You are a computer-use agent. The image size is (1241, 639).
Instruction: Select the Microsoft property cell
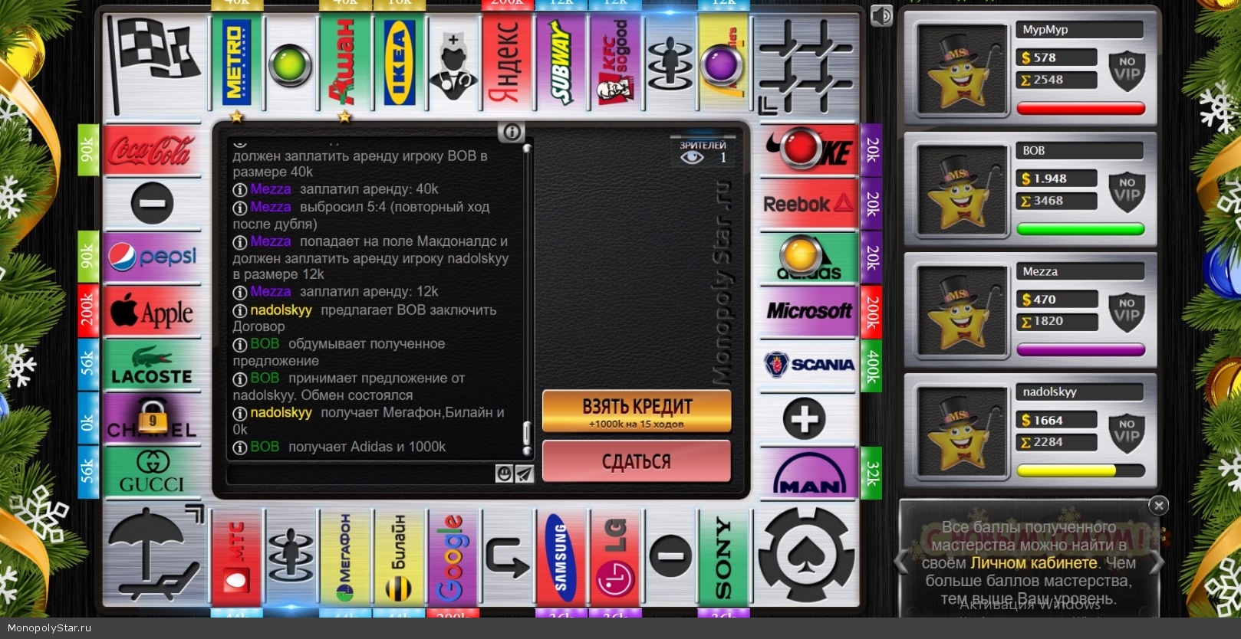point(808,311)
